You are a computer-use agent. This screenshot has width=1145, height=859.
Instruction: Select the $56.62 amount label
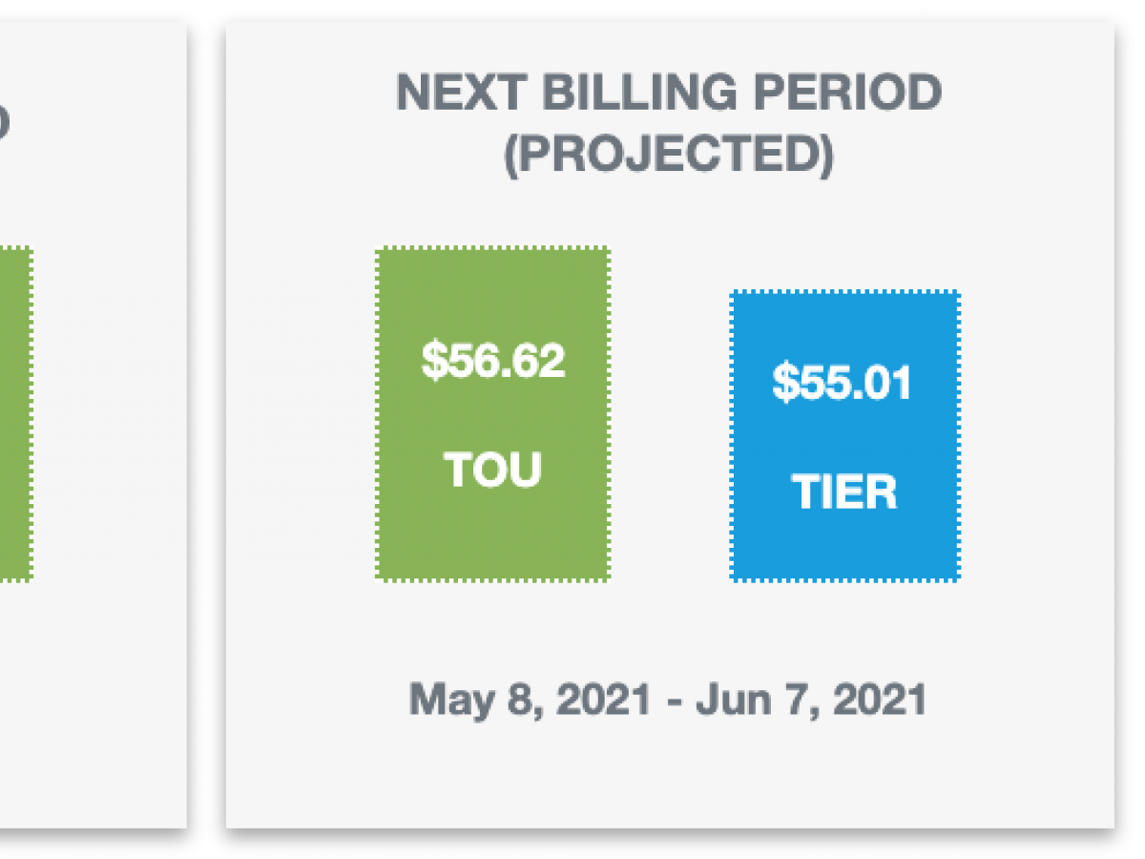pyautogui.click(x=493, y=361)
